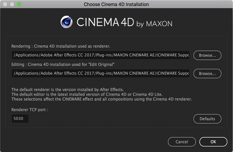
Task: Focus the Editing installation path field
Action: [101, 74]
